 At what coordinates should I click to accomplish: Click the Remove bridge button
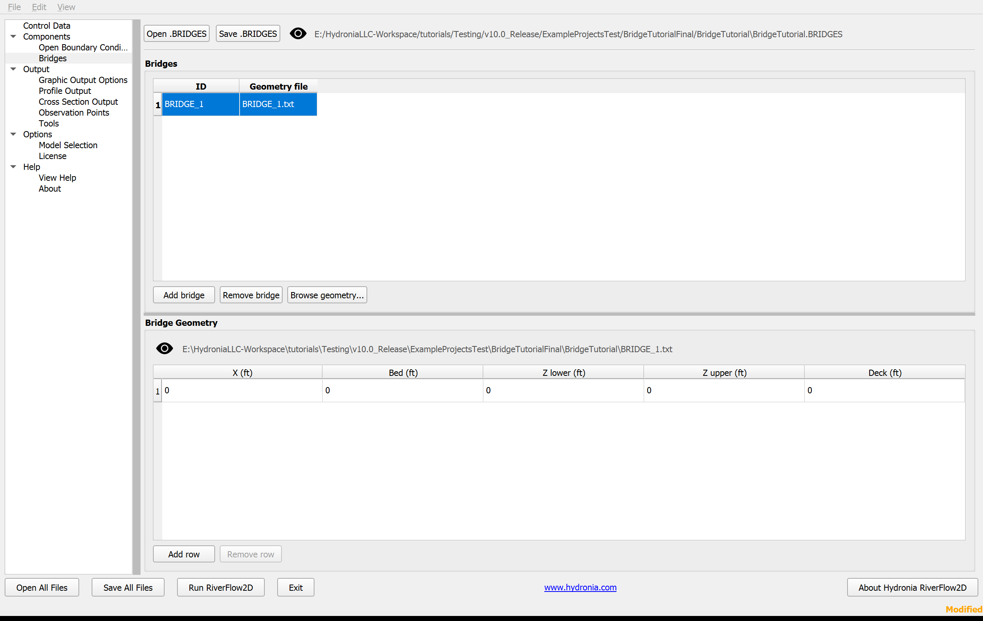point(251,295)
